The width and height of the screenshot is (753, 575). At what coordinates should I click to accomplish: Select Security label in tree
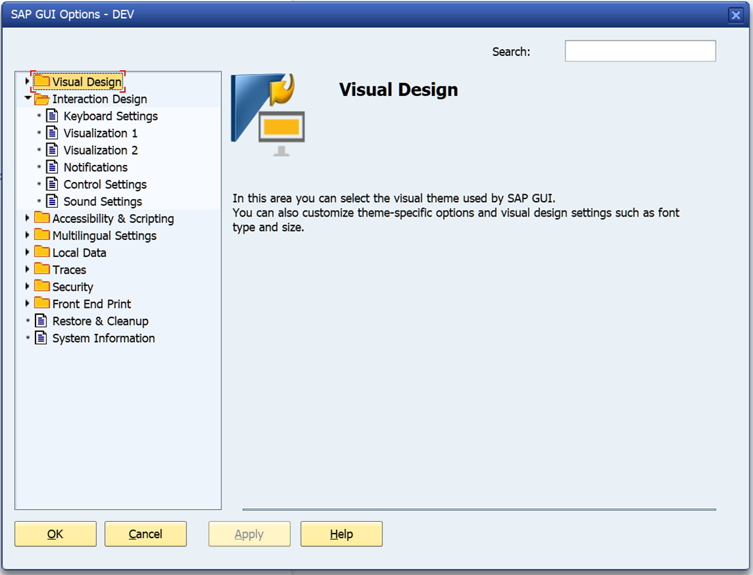(x=72, y=287)
